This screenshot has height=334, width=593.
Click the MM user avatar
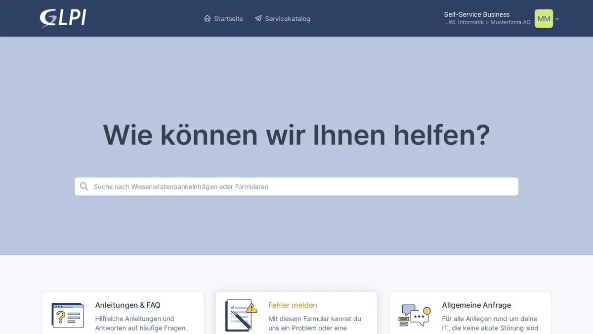(544, 18)
